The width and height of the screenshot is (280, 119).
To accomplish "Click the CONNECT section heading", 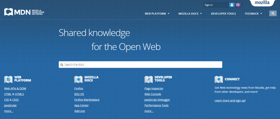I will (232, 79).
